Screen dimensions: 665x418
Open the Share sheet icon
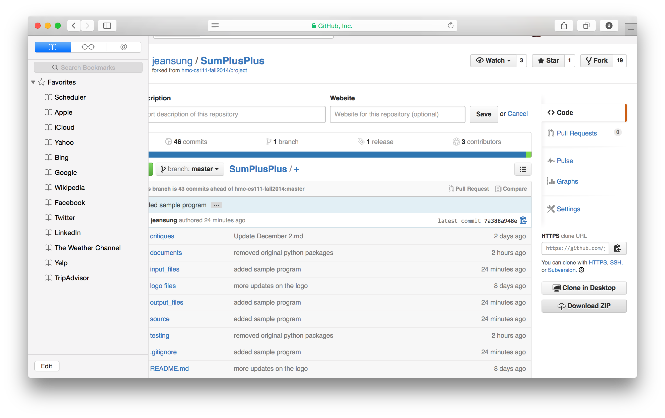coord(564,26)
